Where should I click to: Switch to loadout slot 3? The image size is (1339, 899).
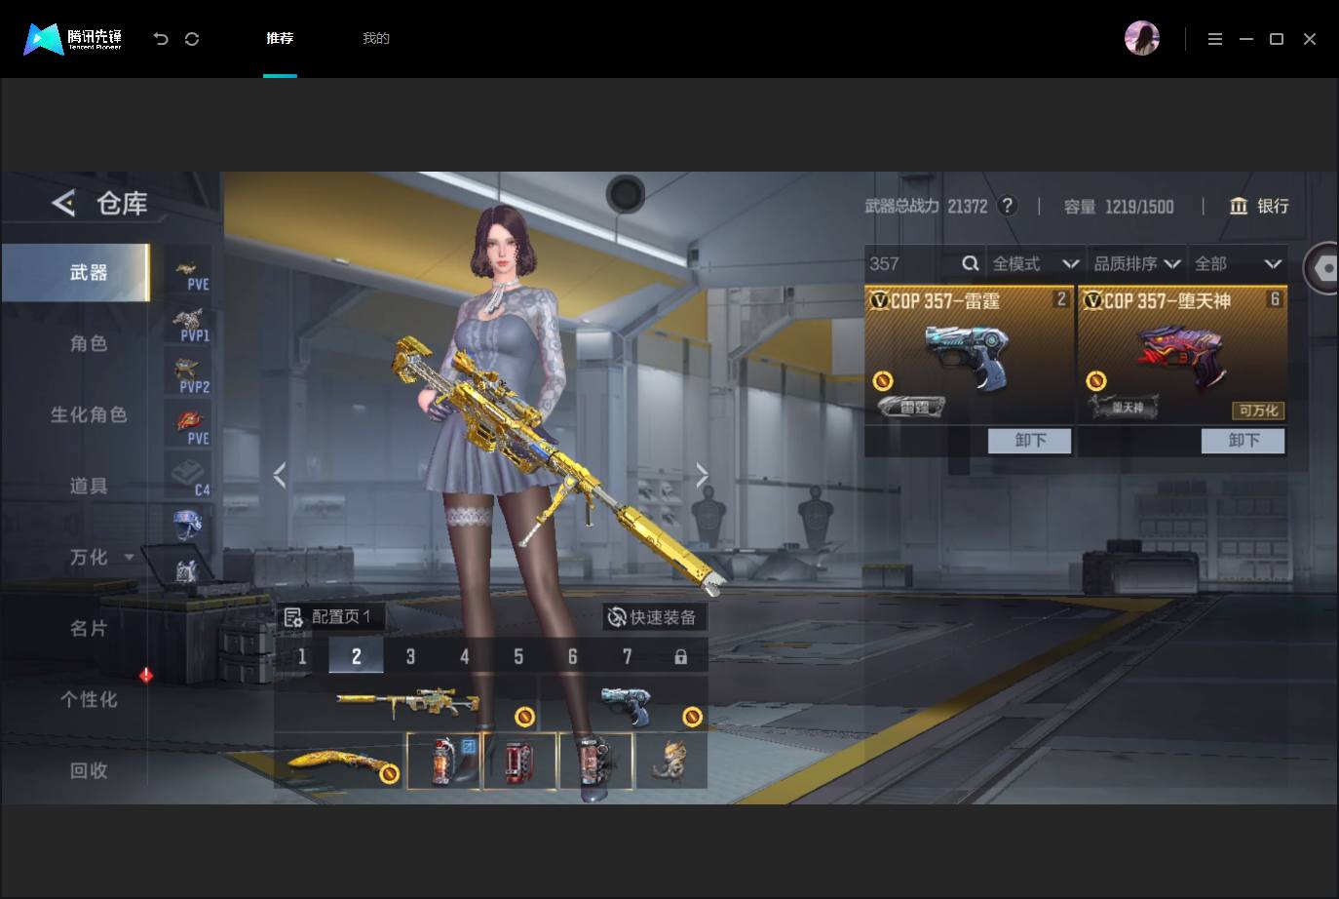click(x=410, y=656)
